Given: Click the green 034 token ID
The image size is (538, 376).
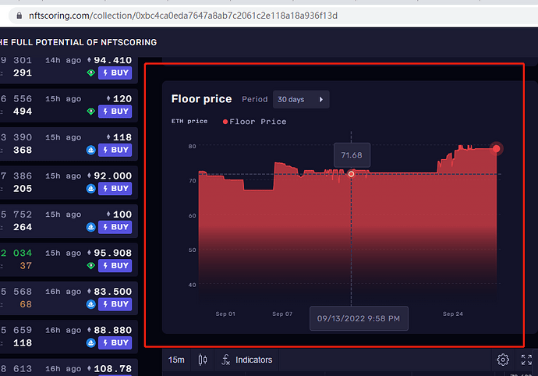Looking at the screenshot, I should pos(23,253).
